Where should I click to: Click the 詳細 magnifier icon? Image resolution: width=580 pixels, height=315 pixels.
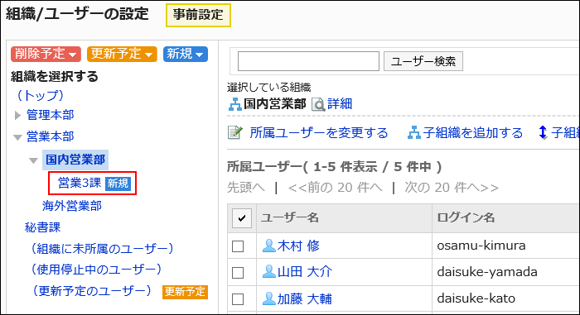click(318, 104)
